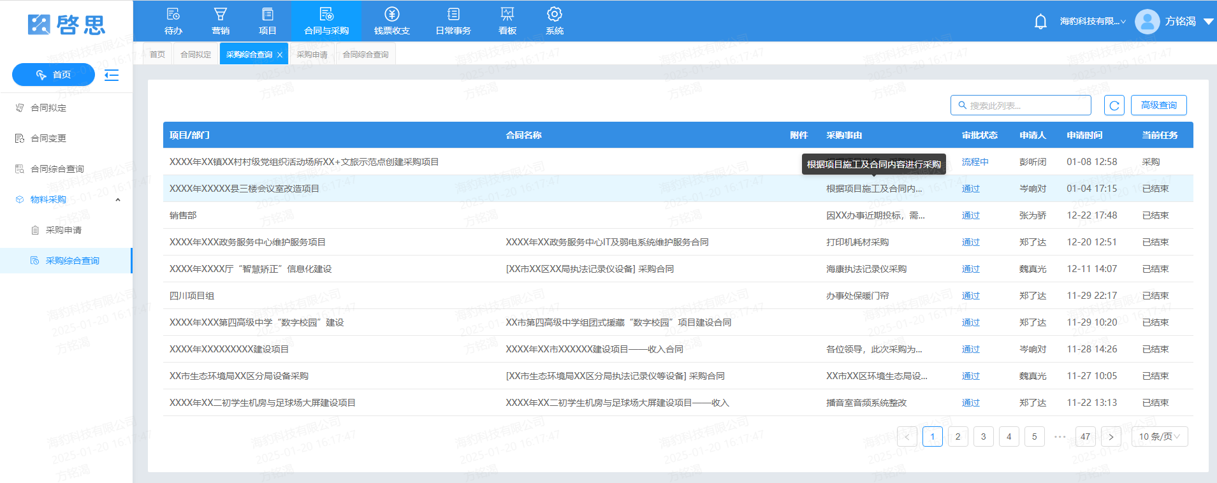
Task: Go to page 2
Action: tap(958, 436)
